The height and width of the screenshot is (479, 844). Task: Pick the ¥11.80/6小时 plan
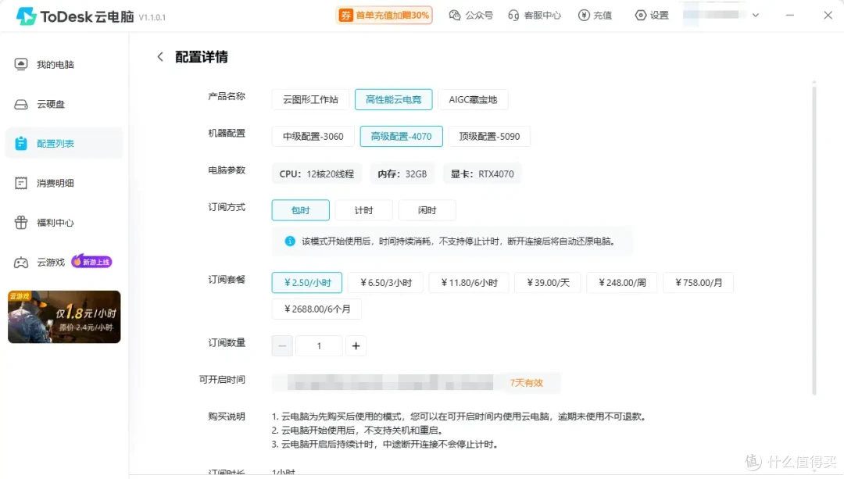tap(469, 283)
